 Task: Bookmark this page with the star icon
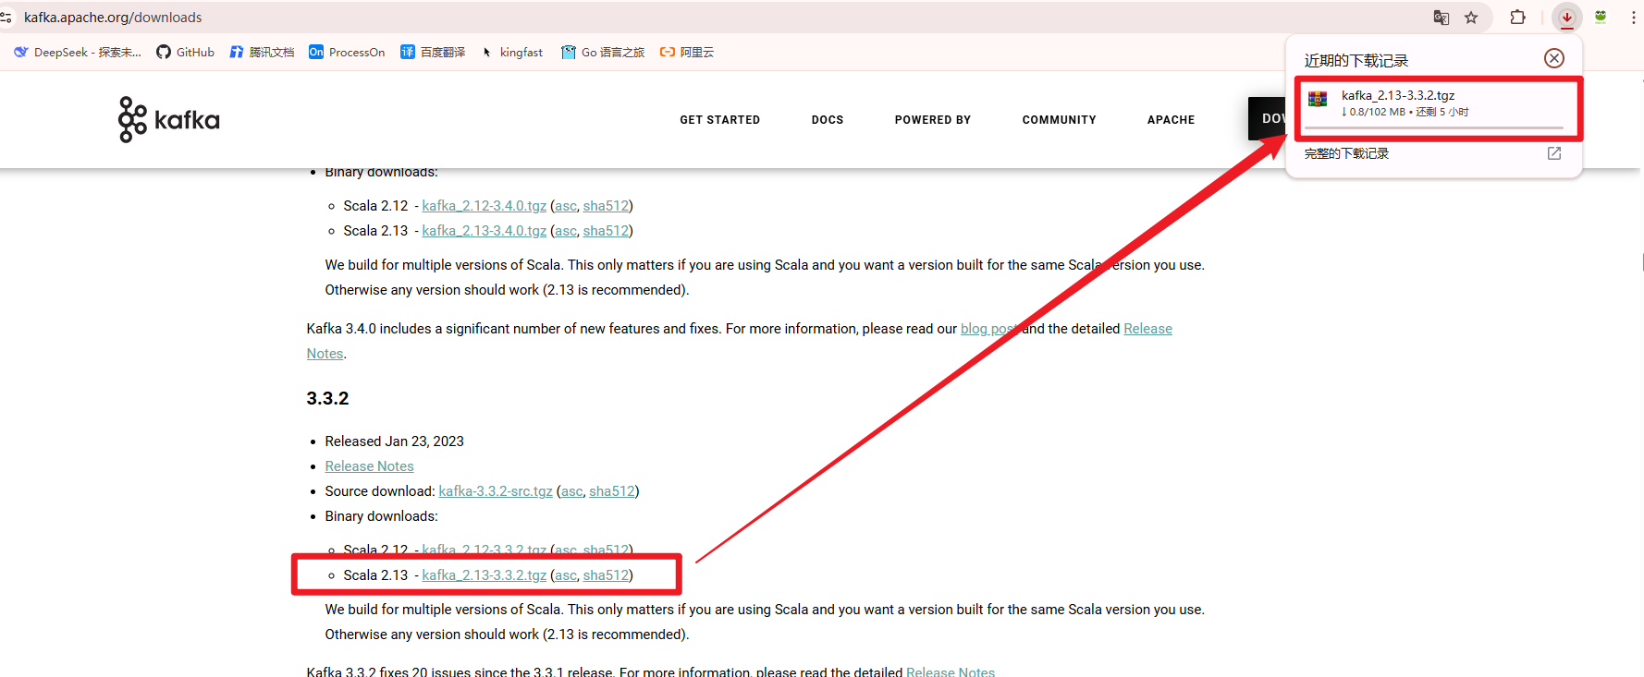coord(1471,18)
